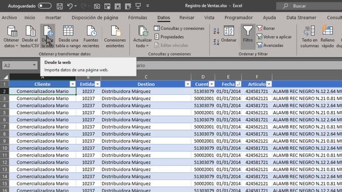The image size is (342, 192).
Task: Click Borrar to clear filters
Action: pyautogui.click(x=266, y=28)
